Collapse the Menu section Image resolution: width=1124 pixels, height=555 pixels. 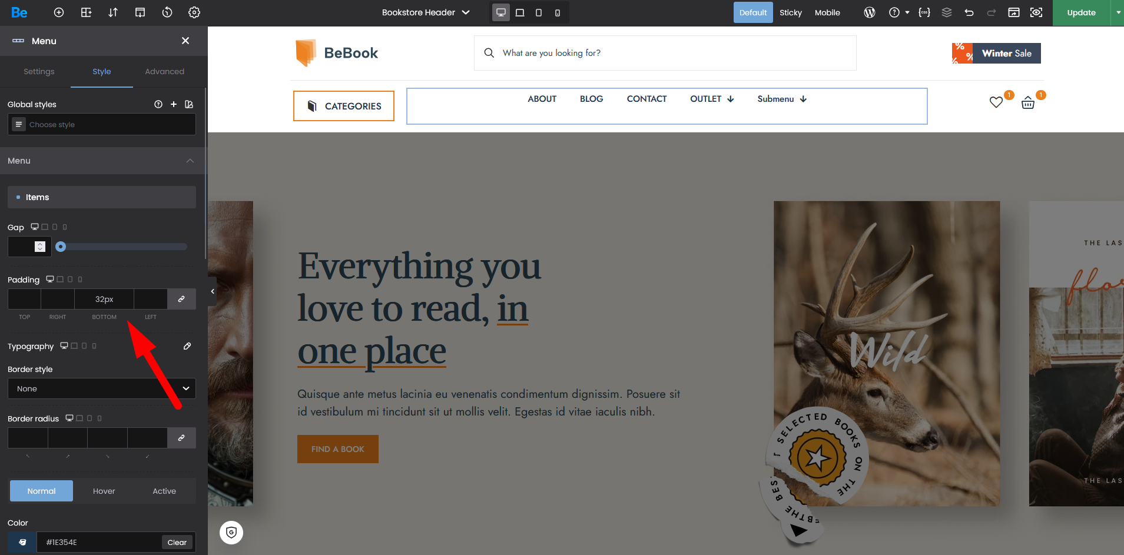pyautogui.click(x=190, y=161)
